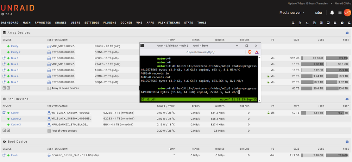This screenshot has width=352, height=162.
Task: Click the gauge icon in the Boot Device header
Action: tap(347, 142)
